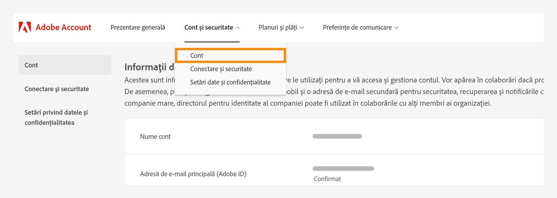Viewport: 557px width, 198px height.
Task: Select 'Conectare și securitate' from the dropdown
Action: click(x=221, y=69)
